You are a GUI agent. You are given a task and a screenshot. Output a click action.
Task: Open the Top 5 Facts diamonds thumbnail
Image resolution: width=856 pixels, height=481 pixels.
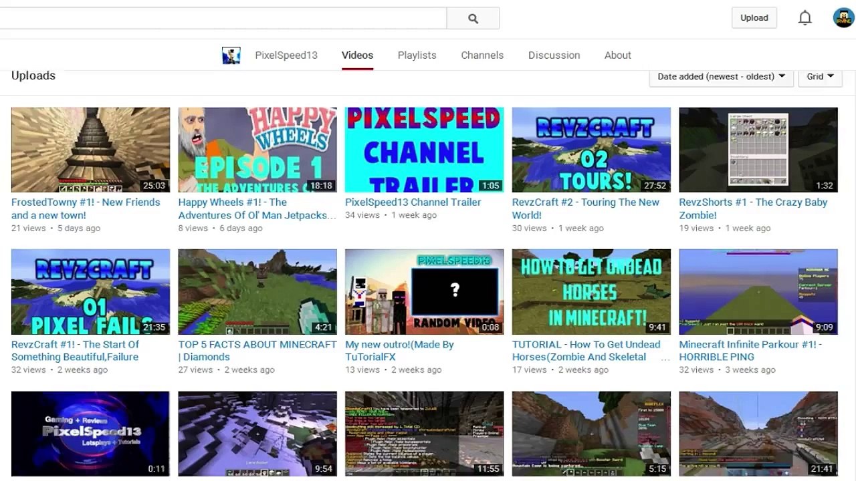pos(257,292)
